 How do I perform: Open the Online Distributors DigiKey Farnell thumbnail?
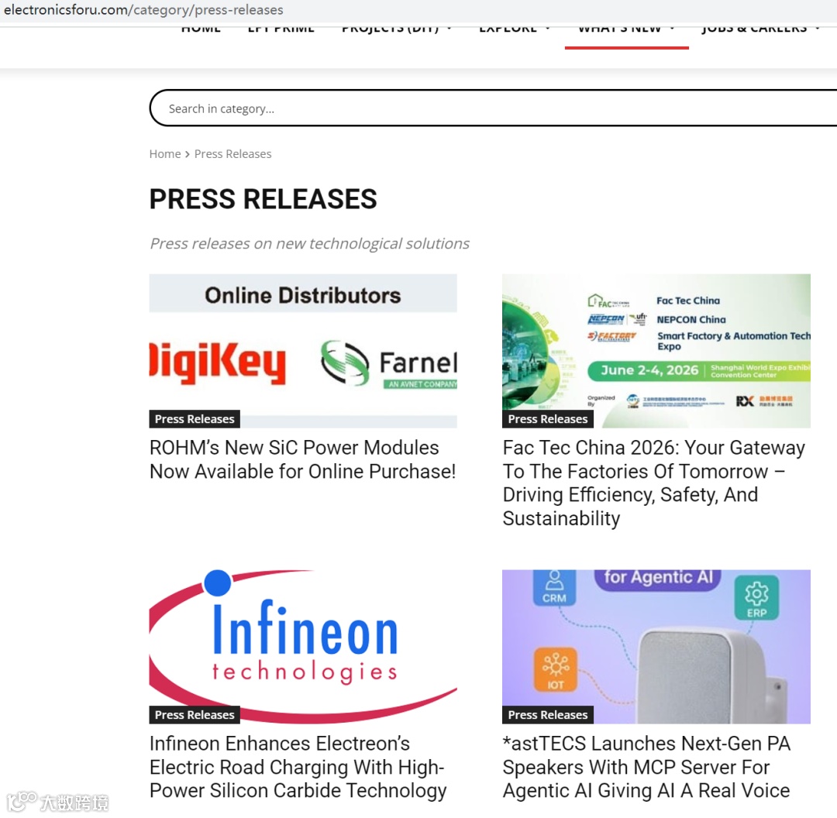click(303, 351)
